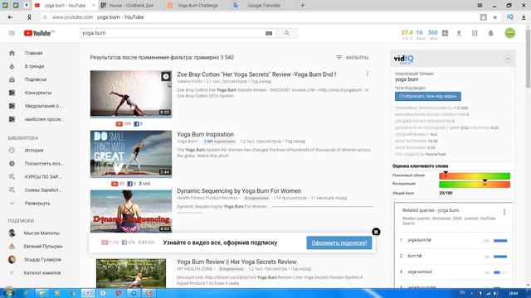Open Related queries panel three-dot menu
Viewport: 531px width, 298px height.
[504, 212]
